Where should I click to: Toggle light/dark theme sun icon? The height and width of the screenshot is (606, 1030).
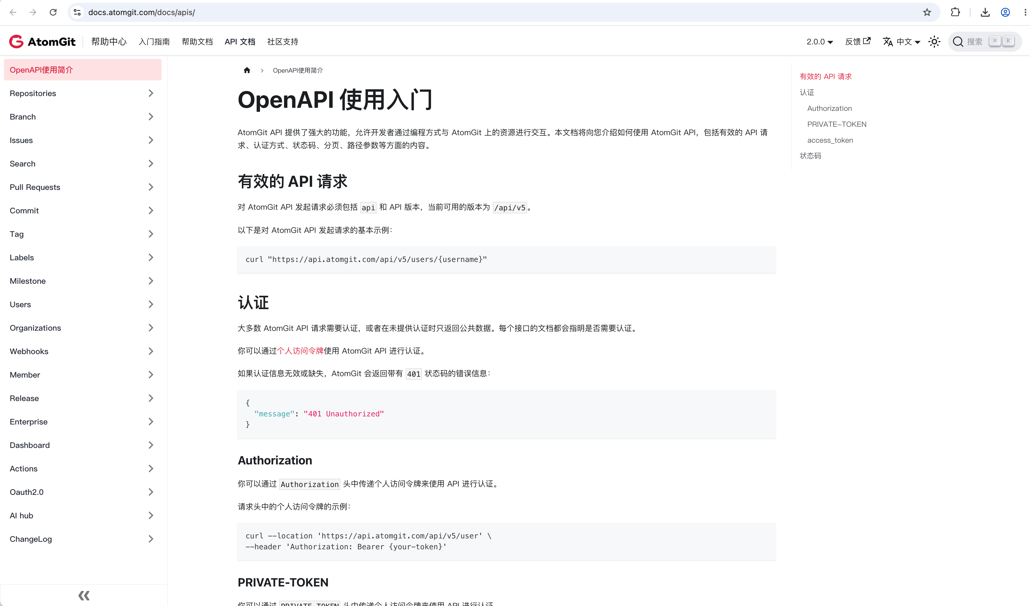point(934,42)
